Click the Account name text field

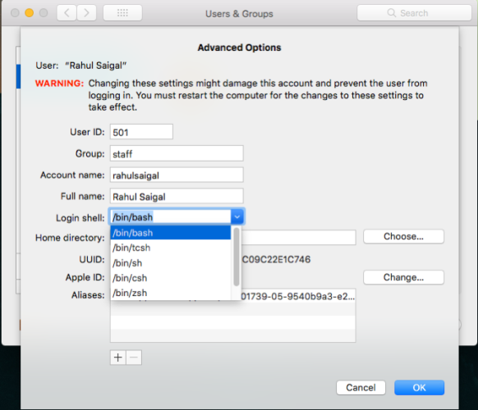coord(177,175)
